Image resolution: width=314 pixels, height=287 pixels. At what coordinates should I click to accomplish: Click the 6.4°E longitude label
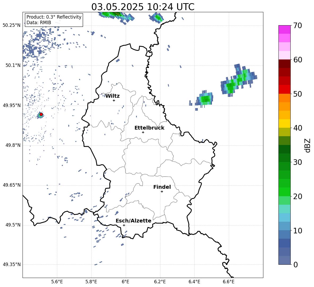[x=194, y=282]
